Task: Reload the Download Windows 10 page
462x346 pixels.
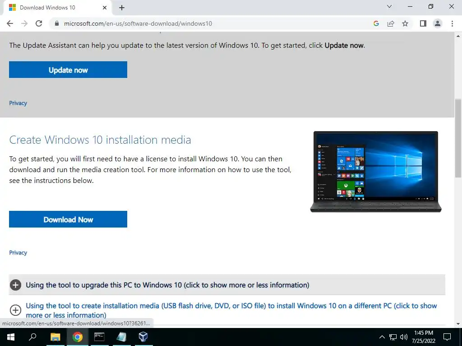Action: (x=39, y=23)
